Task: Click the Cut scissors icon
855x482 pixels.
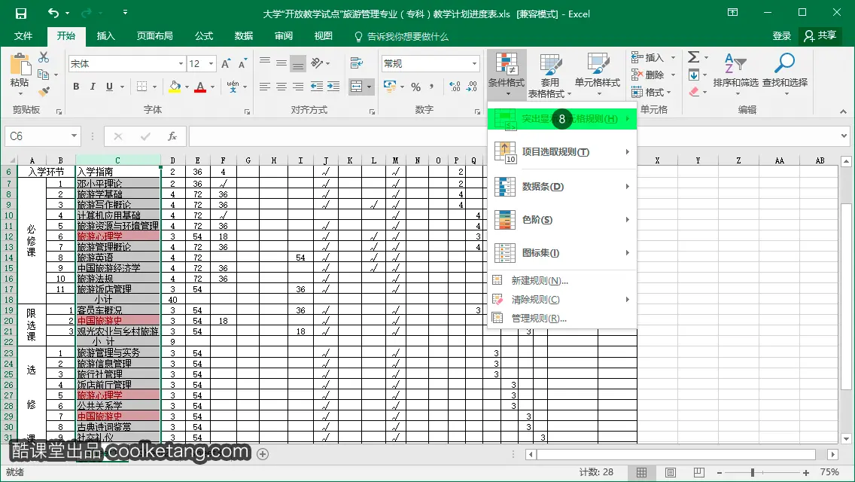Action: (x=44, y=57)
